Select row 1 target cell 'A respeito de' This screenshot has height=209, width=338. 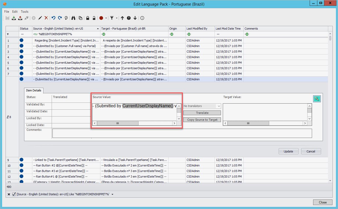click(x=134, y=40)
